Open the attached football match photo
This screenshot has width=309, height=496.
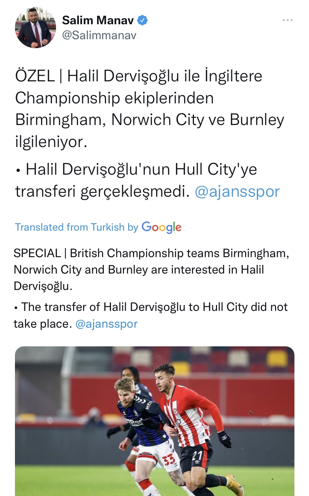click(154, 421)
